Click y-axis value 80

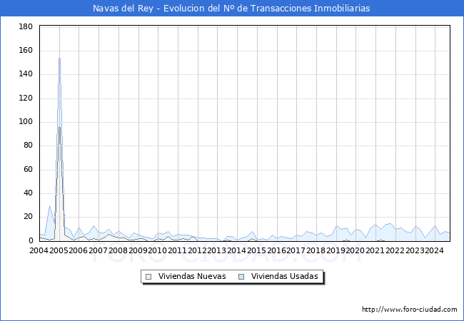28,146
